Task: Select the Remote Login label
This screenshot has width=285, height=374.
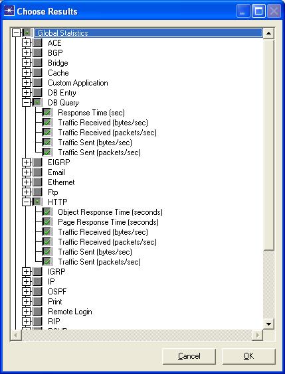Action: click(x=70, y=312)
